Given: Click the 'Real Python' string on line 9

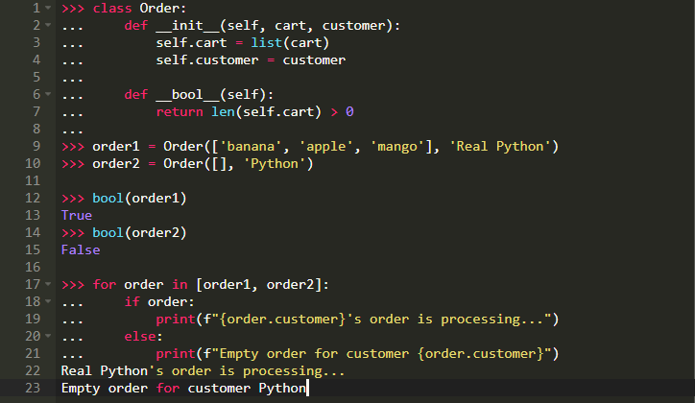Looking at the screenshot, I should tap(500, 146).
